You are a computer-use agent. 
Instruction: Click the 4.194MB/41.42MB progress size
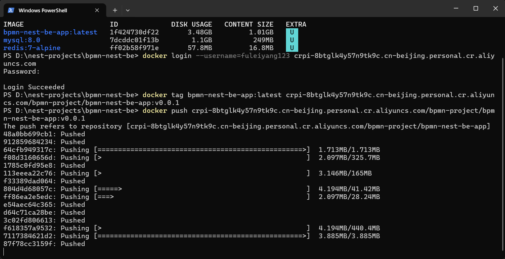pos(349,189)
